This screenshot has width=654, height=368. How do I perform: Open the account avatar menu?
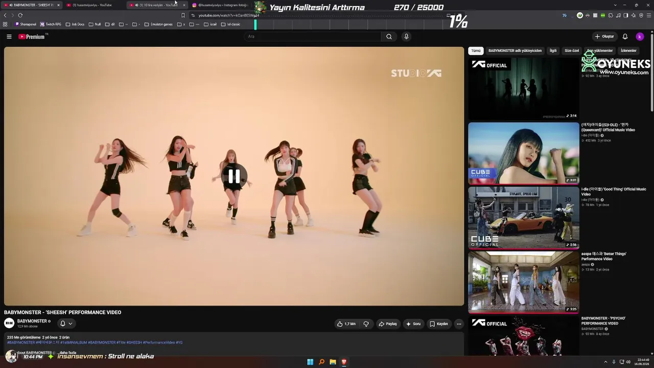coord(640,36)
